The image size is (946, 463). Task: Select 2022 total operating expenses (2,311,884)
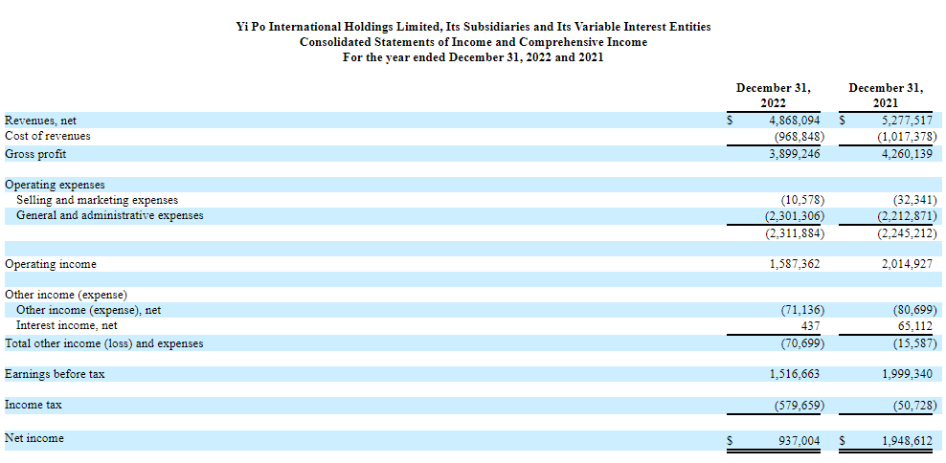(x=795, y=233)
